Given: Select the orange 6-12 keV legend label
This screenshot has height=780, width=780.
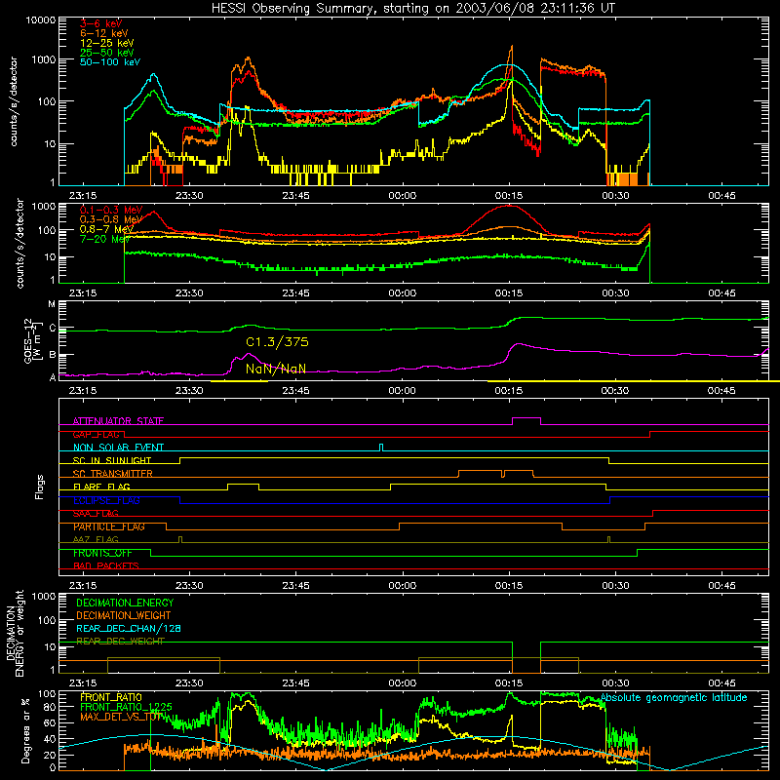Looking at the screenshot, I should (x=103, y=33).
